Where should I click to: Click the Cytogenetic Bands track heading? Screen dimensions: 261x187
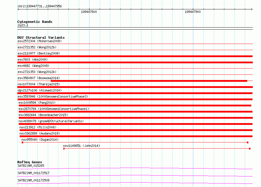[35, 22]
